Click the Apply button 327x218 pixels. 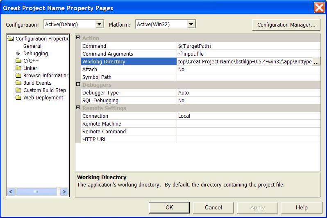[258, 208]
